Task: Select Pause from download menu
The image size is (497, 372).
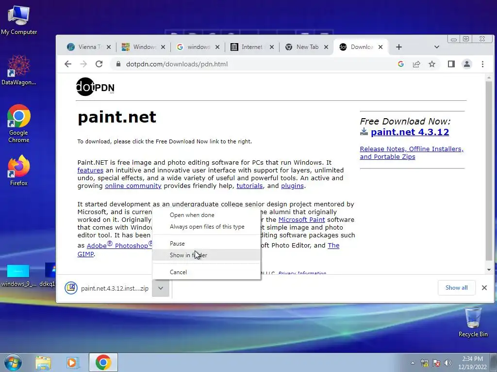Action: (x=206, y=244)
